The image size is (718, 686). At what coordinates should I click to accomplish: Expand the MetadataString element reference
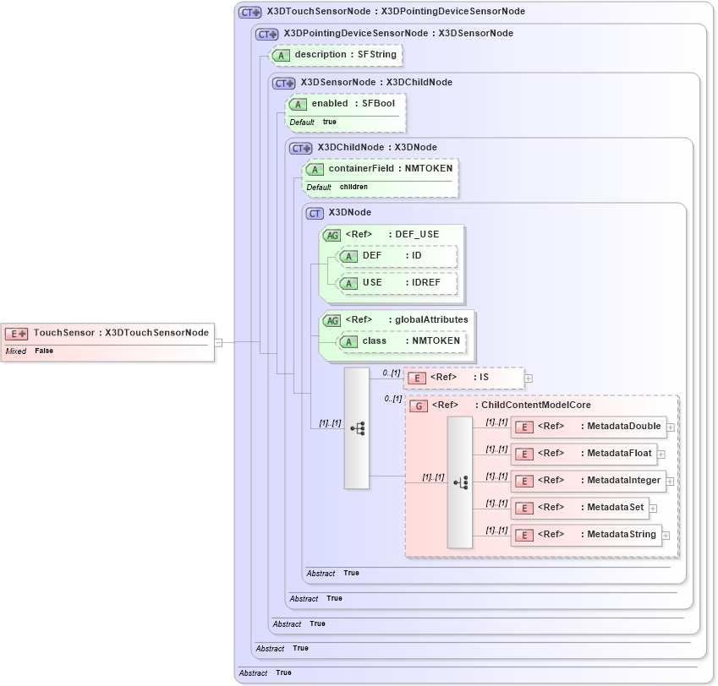click(x=666, y=536)
